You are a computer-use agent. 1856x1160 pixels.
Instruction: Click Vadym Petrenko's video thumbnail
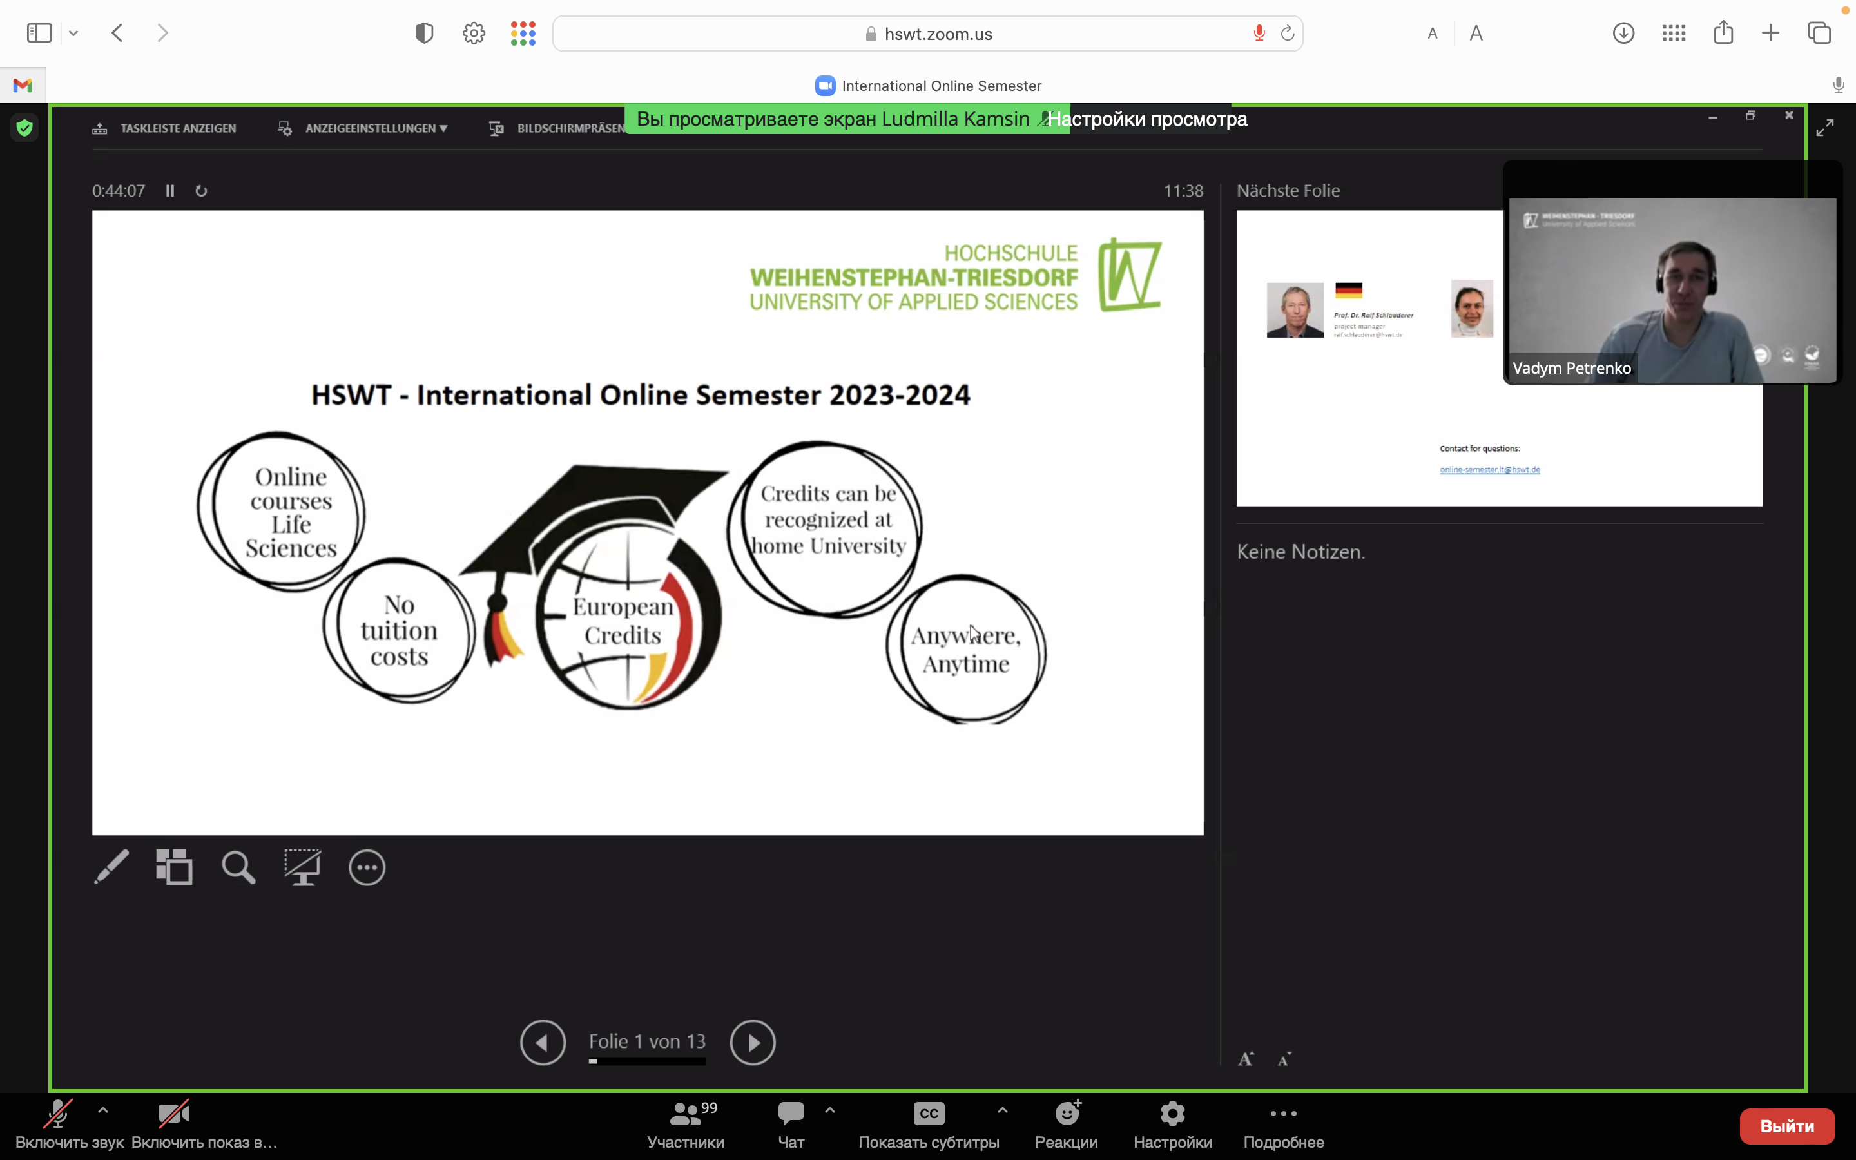coord(1672,290)
